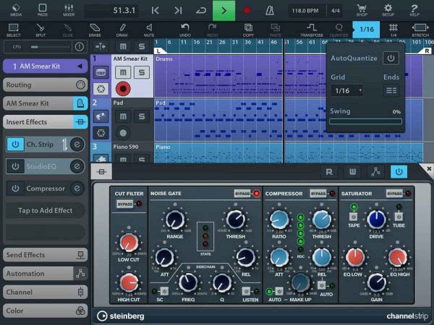Screen dimensions: 434x325
Task: Mute the AM Smear Kit track
Action: point(123,72)
